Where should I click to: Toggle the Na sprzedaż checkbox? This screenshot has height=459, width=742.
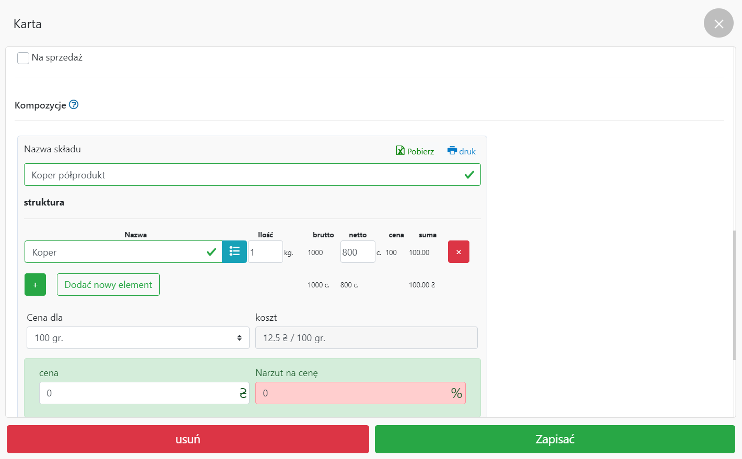(23, 58)
